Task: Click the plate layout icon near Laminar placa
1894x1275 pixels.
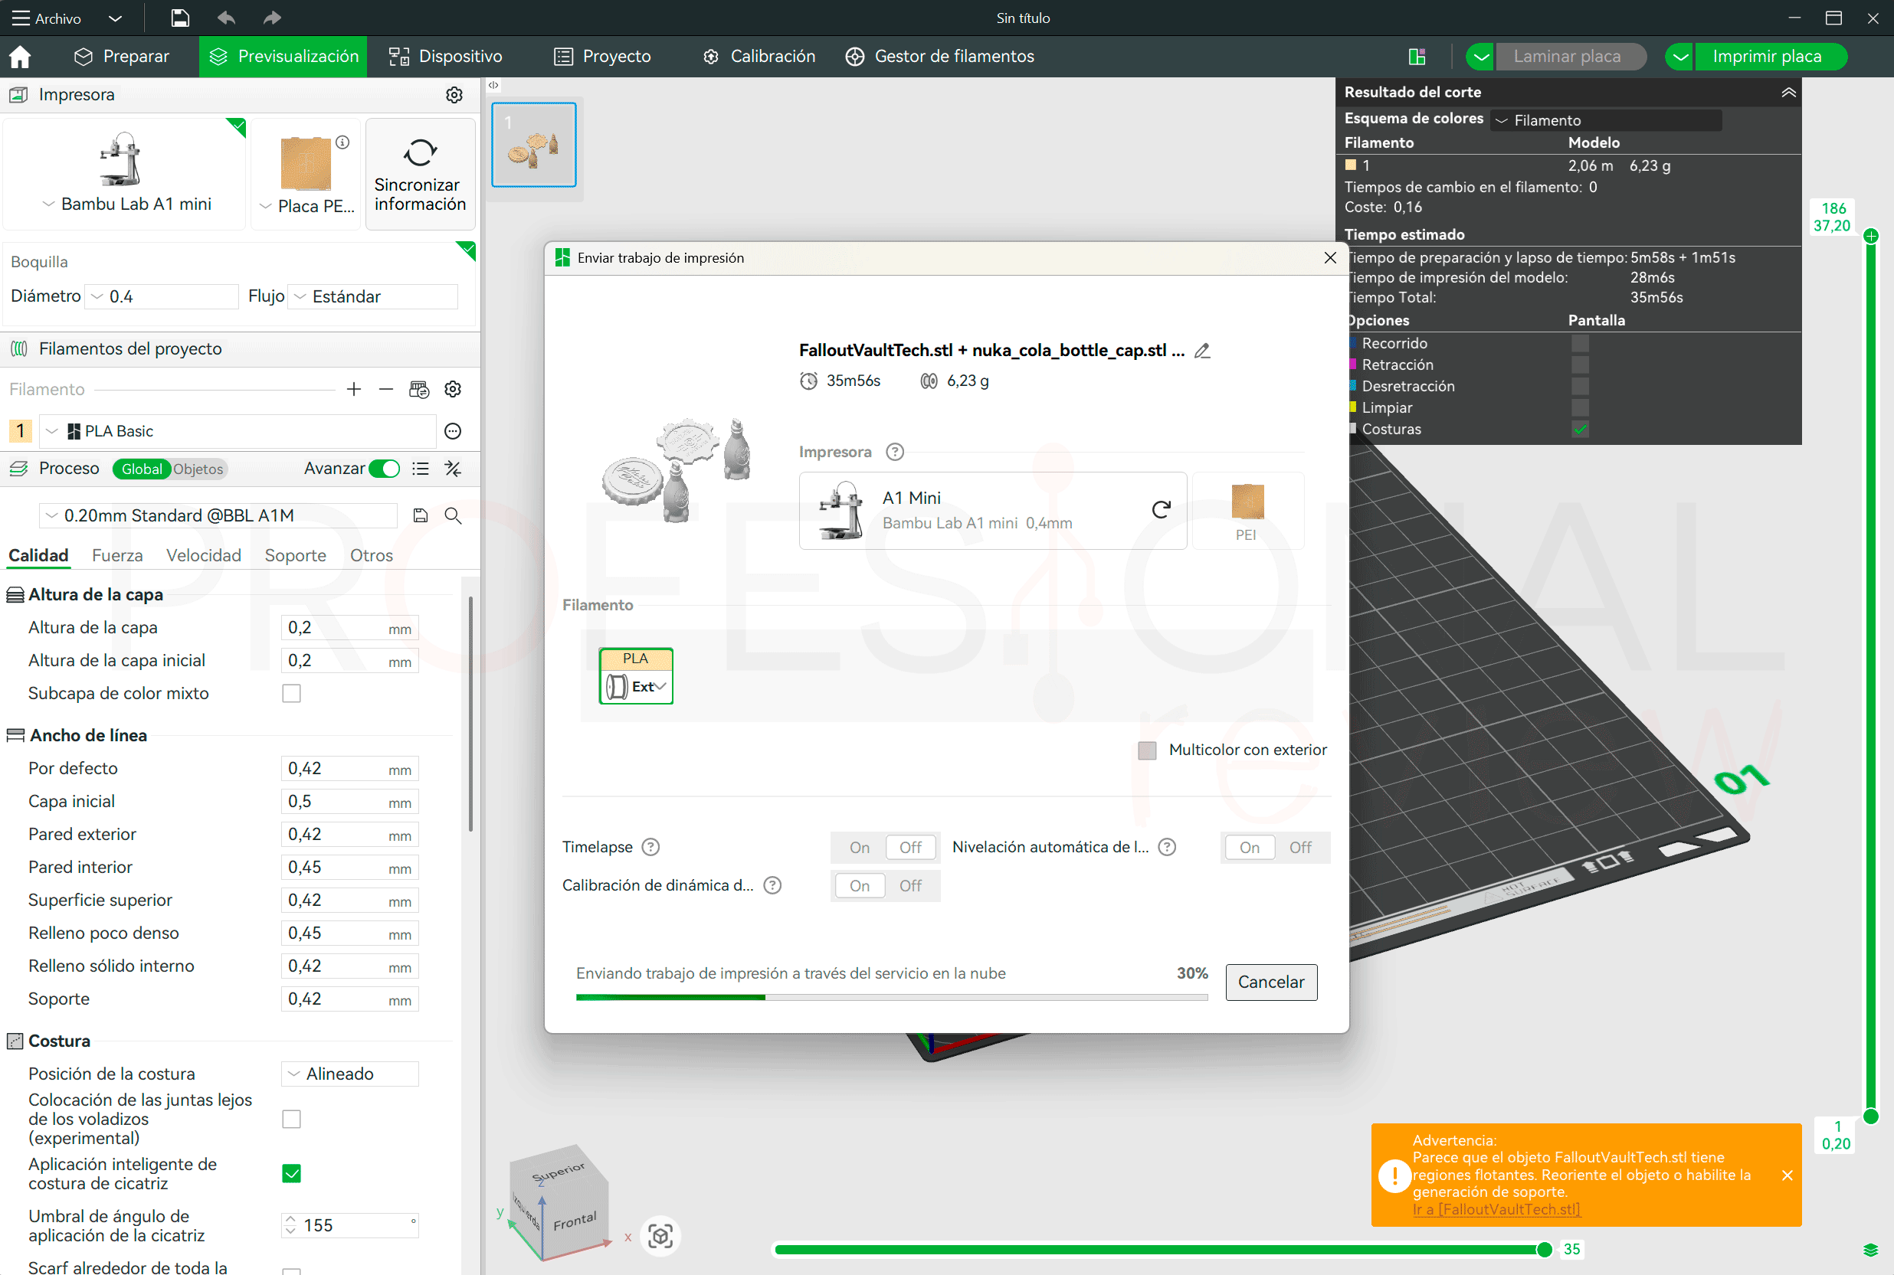Action: click(1417, 57)
